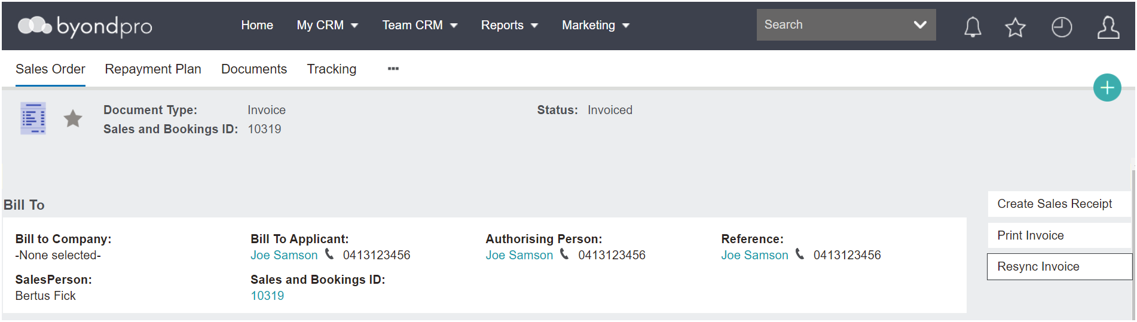Viewport: 1137px width, 322px height.
Task: Expand the My CRM menu
Action: click(327, 25)
